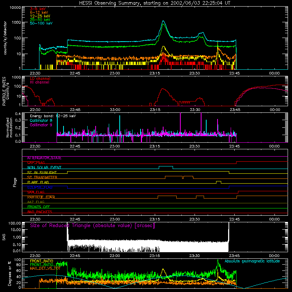Select the Collimator 9 legend entry
The image size is (292, 292).
point(41,125)
